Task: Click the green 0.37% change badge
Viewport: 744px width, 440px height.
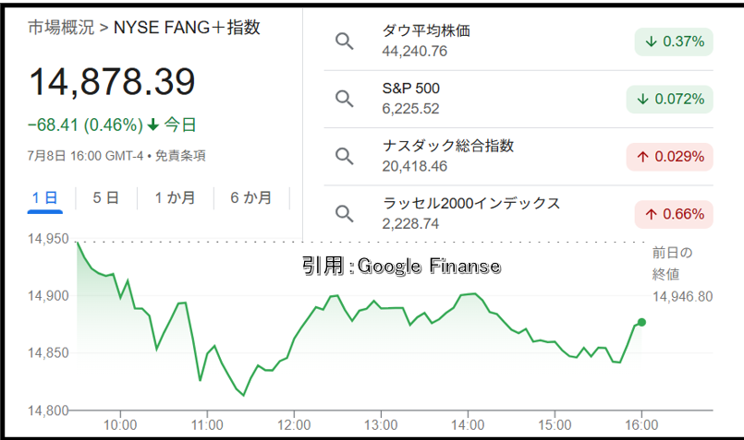Action: click(x=674, y=42)
